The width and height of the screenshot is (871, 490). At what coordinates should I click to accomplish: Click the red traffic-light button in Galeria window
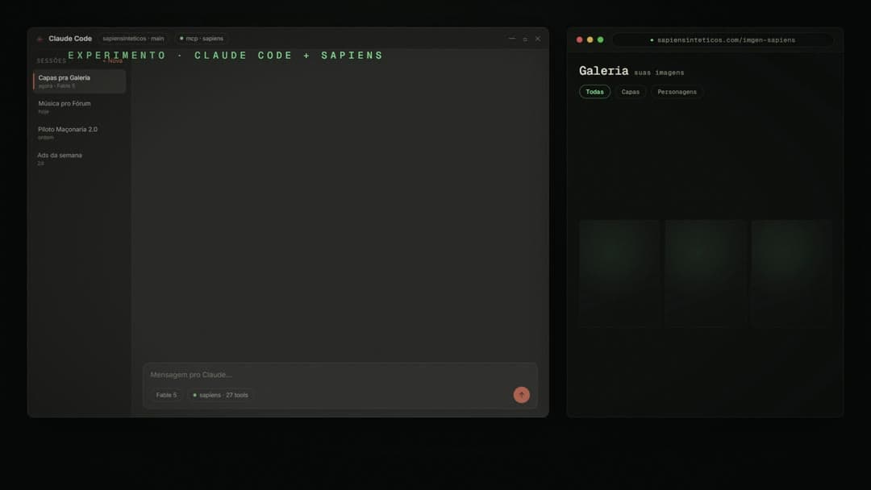pyautogui.click(x=579, y=40)
